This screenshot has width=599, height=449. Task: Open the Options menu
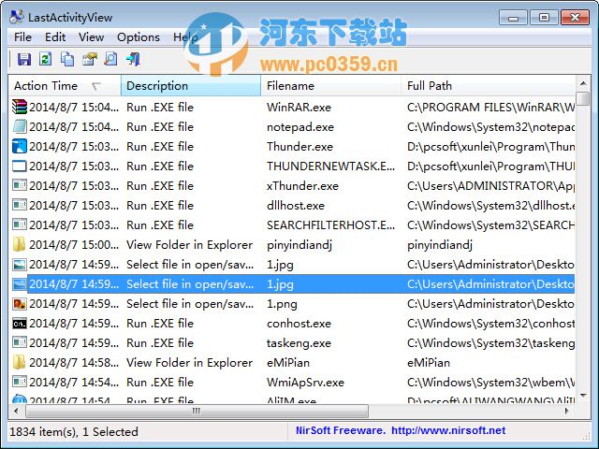(139, 37)
